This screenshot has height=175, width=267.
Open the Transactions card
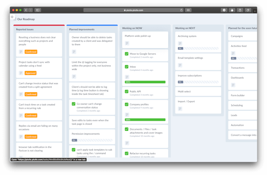[243, 68]
